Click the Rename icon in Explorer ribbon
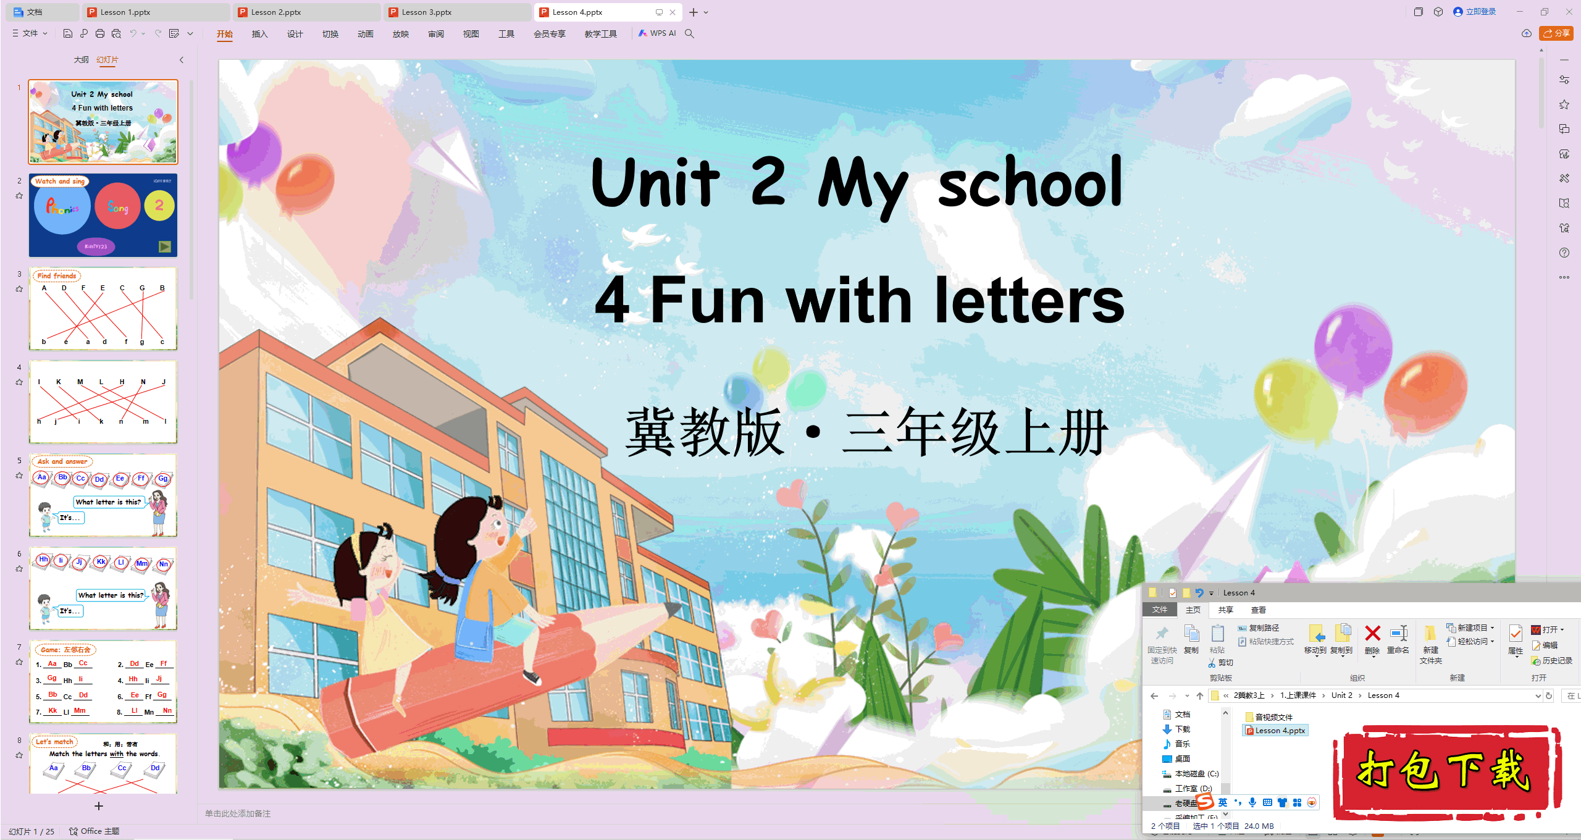The height and width of the screenshot is (840, 1581). click(1398, 634)
